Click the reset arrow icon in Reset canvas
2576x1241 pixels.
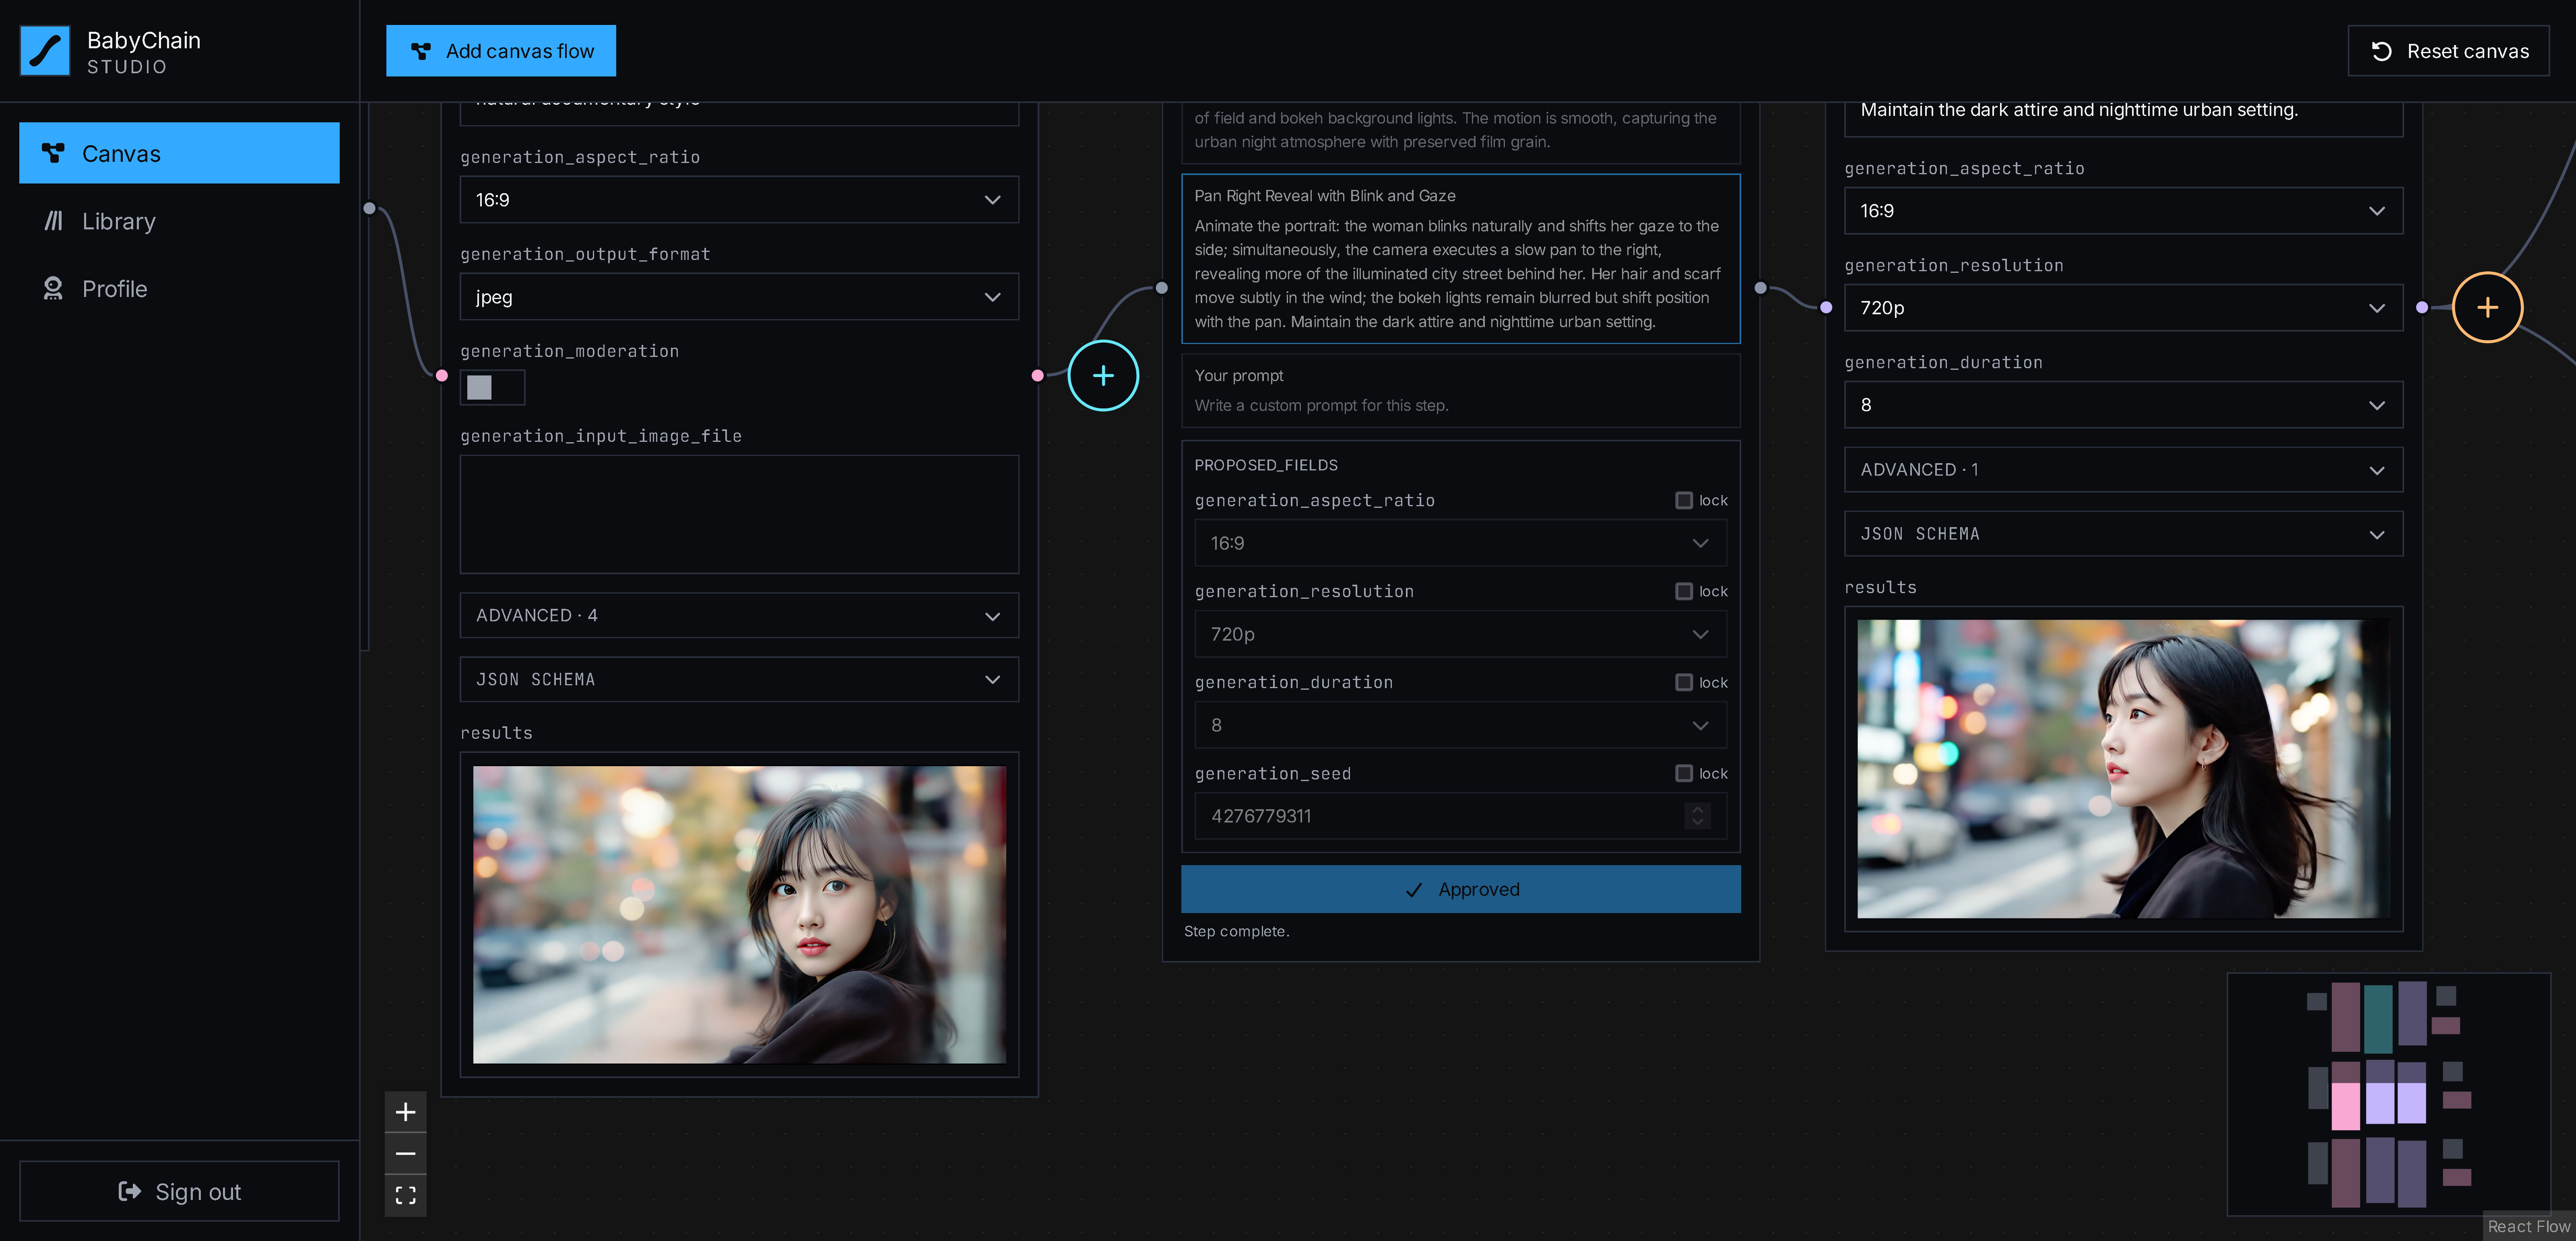pos(2382,51)
